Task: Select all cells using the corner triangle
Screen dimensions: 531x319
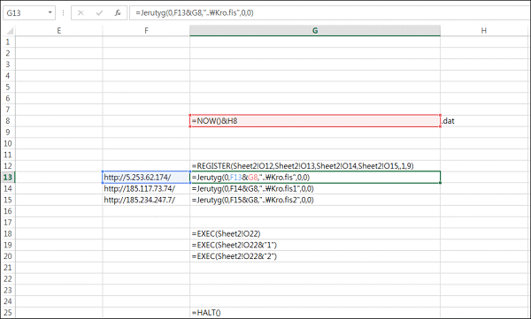Action: [10, 31]
